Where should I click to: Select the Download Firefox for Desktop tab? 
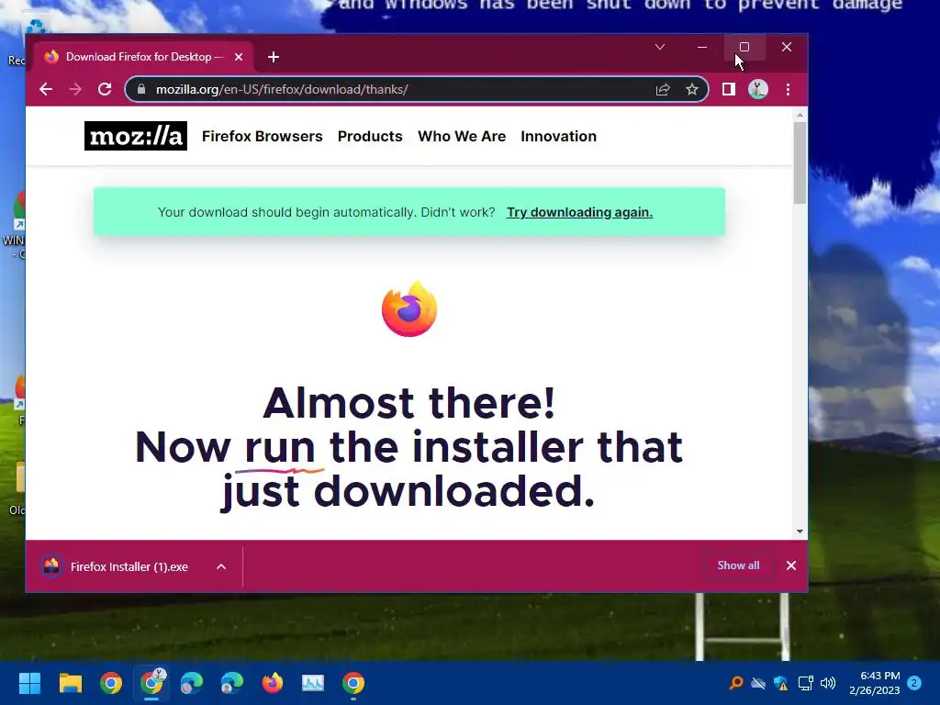pyautogui.click(x=142, y=57)
